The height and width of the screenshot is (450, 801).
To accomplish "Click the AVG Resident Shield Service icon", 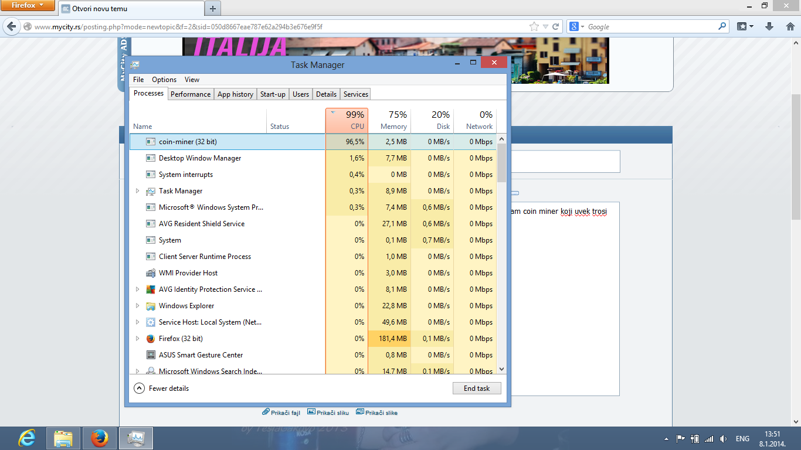I will point(151,224).
